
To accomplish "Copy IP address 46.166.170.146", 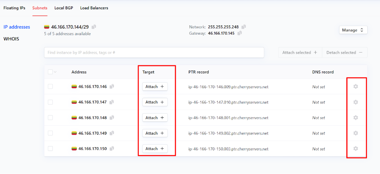I will click(x=112, y=86).
